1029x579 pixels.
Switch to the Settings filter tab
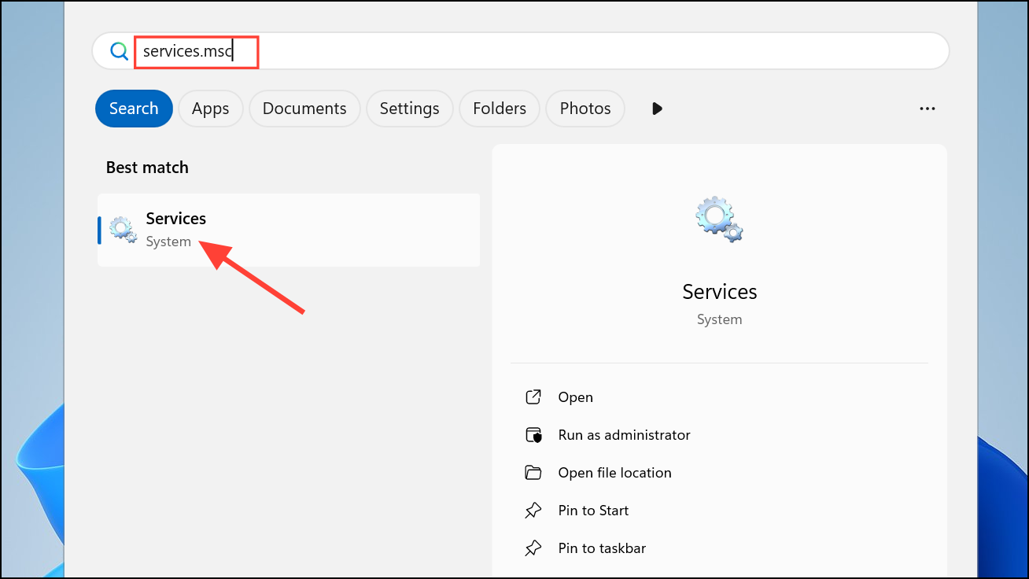click(409, 109)
